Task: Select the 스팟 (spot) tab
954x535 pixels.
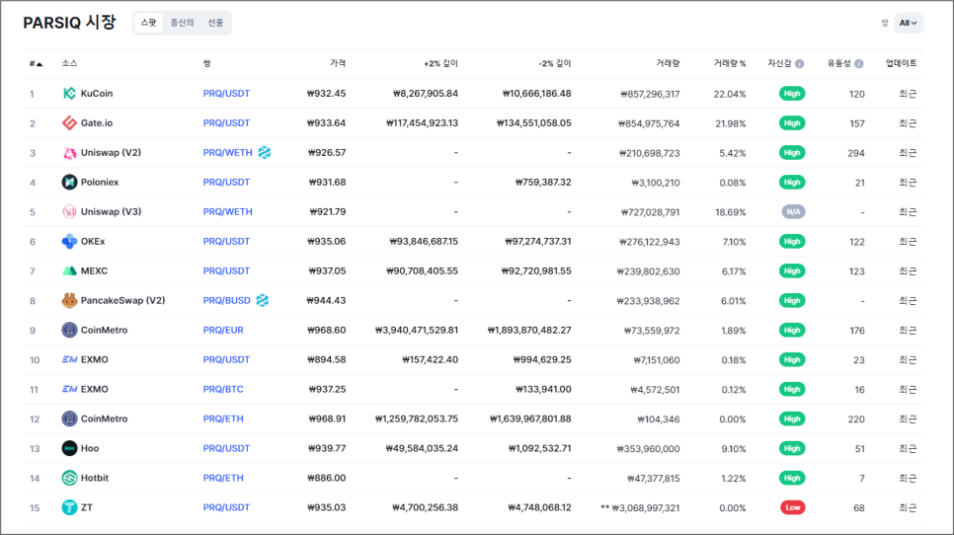Action: pos(148,23)
